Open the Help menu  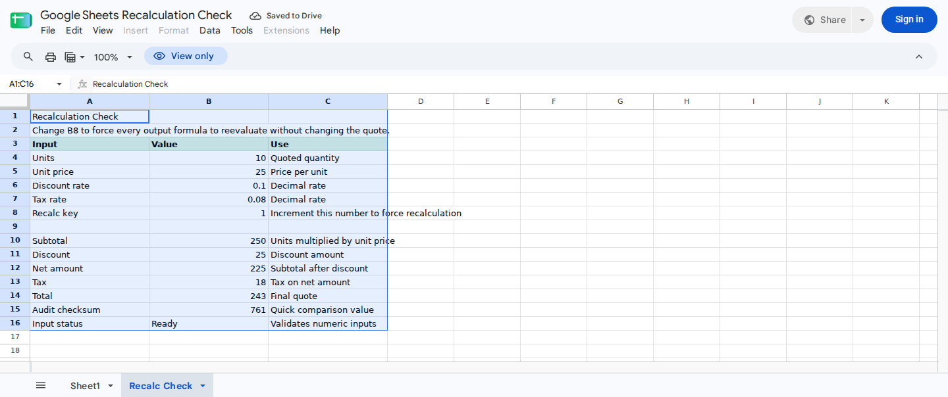[330, 30]
